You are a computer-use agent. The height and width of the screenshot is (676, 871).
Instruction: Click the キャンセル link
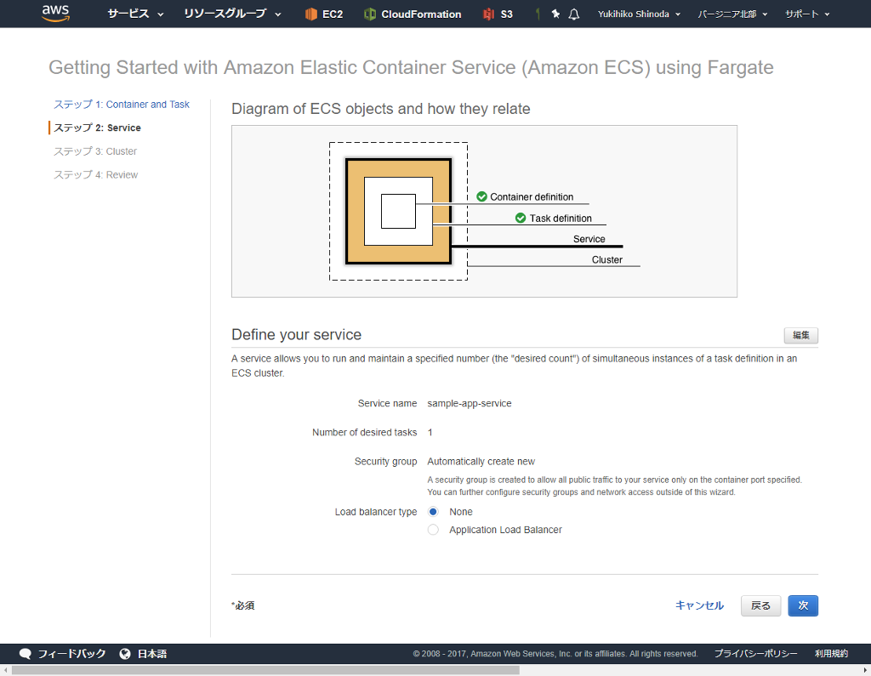click(699, 605)
